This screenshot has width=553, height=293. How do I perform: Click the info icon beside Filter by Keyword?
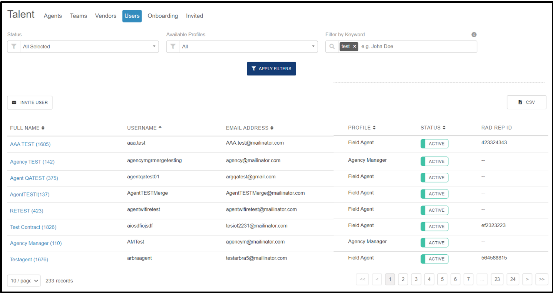(474, 35)
